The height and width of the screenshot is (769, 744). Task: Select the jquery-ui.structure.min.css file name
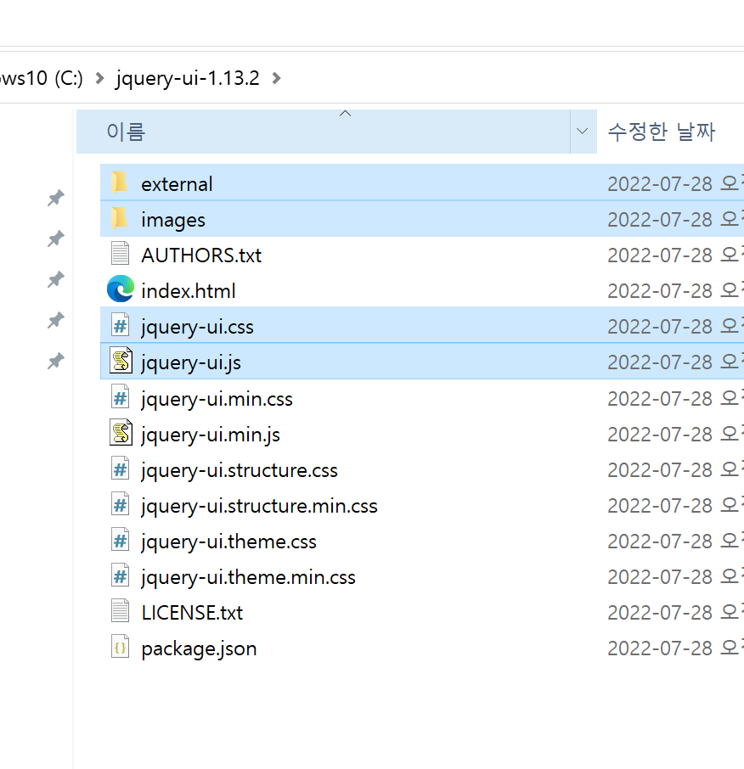click(259, 506)
